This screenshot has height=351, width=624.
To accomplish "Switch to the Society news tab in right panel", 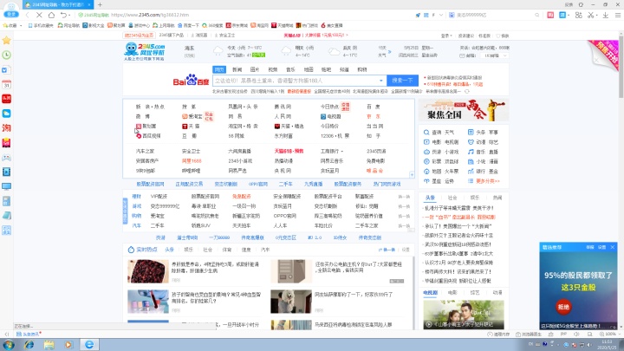I will [452, 198].
